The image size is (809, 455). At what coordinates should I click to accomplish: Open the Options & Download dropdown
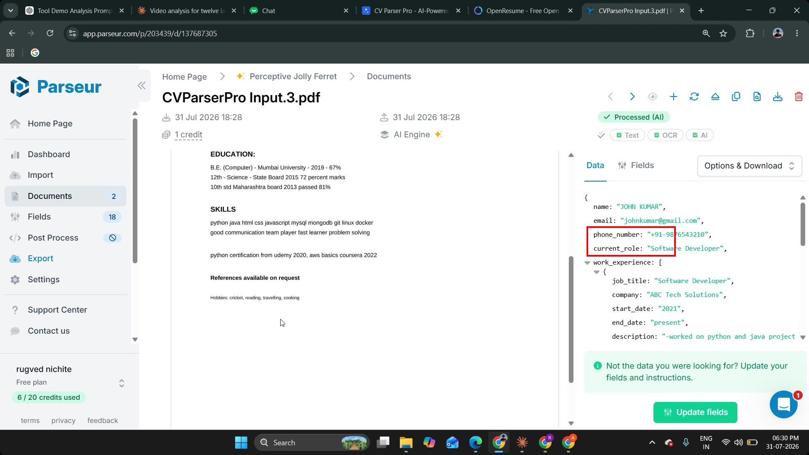(750, 166)
